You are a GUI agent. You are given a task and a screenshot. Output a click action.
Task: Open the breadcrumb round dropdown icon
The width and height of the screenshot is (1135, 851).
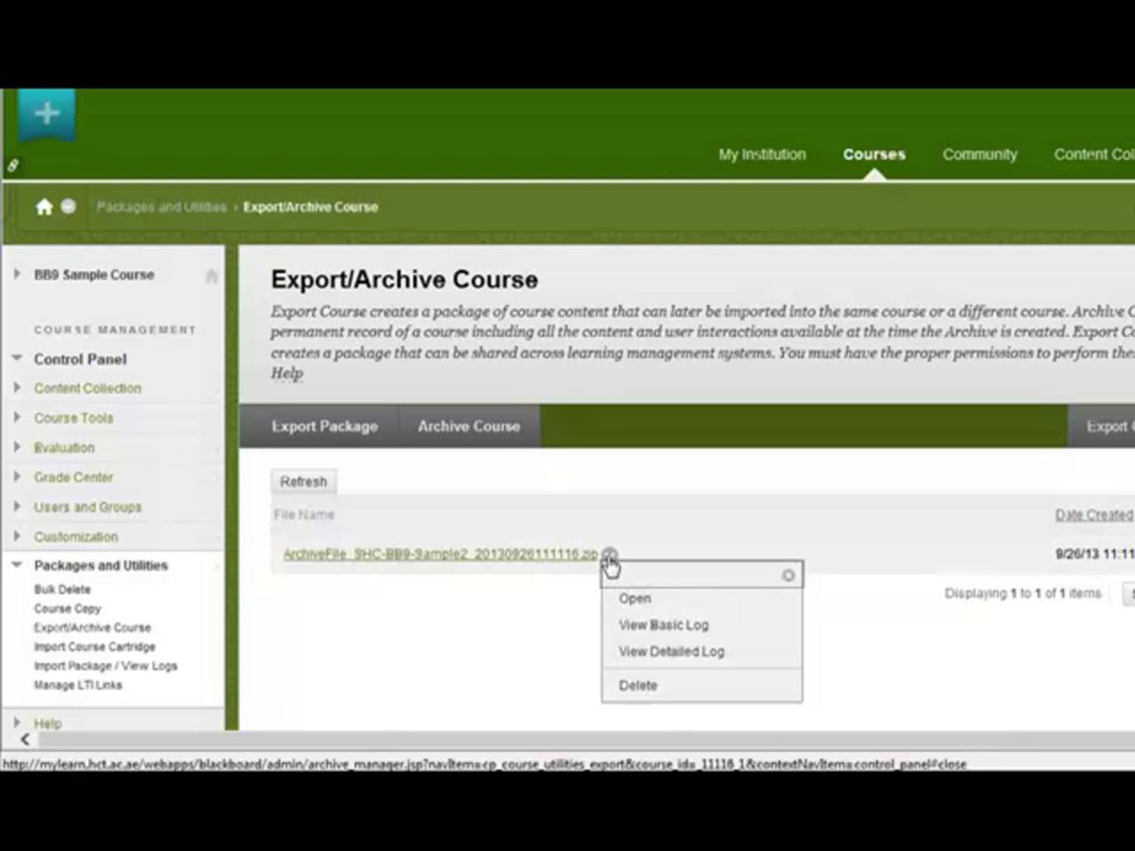click(68, 206)
